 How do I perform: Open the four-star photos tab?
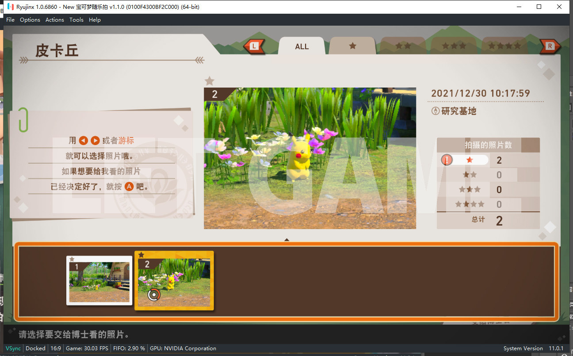point(504,46)
